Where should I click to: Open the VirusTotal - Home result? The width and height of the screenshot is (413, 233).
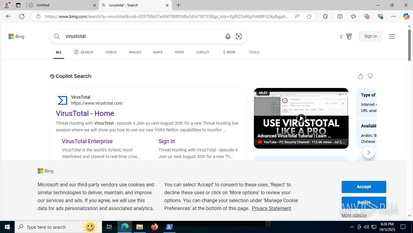[85, 113]
